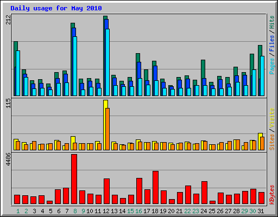Viewport: 278px width, 217px height.
Task: Click the 212 axis value
Action: (x=8, y=20)
